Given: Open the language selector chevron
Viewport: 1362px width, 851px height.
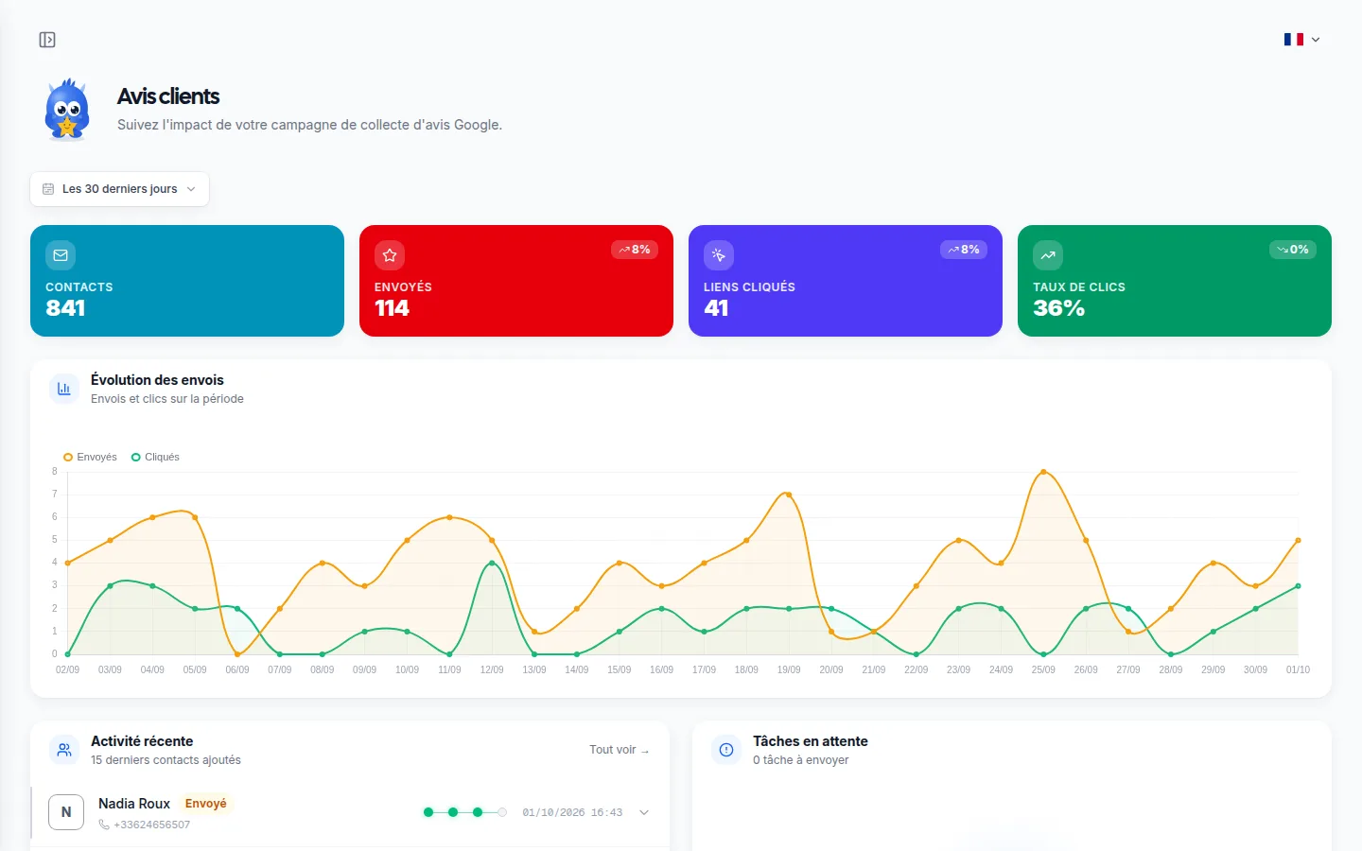Looking at the screenshot, I should (x=1316, y=40).
